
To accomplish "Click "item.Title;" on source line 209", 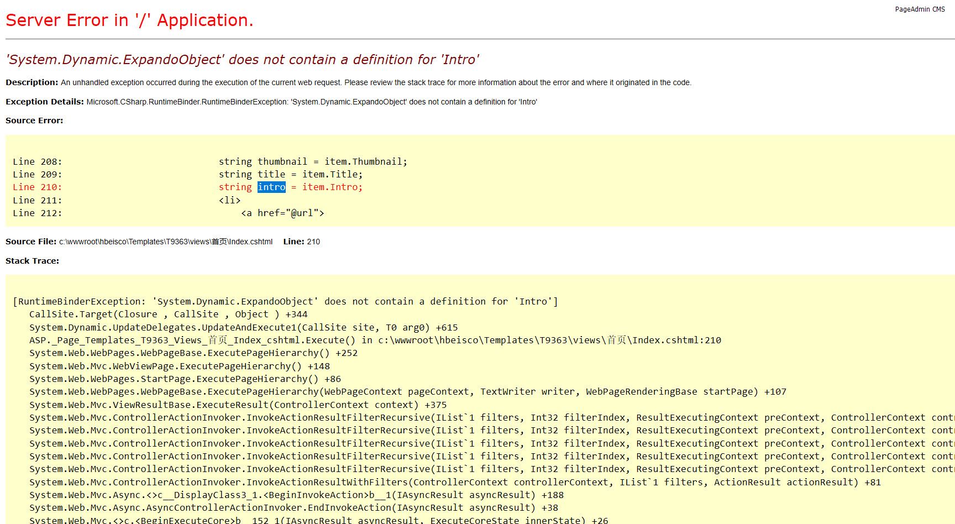I will point(332,174).
